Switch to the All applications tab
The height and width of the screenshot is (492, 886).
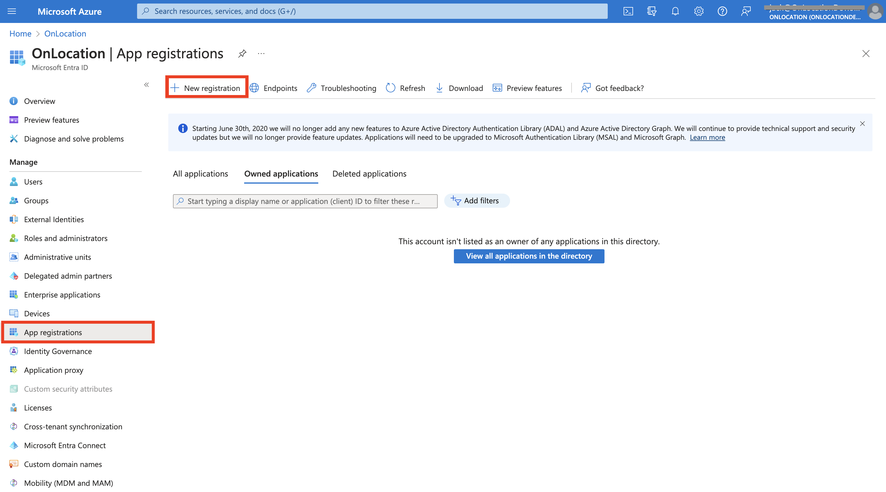(x=201, y=174)
